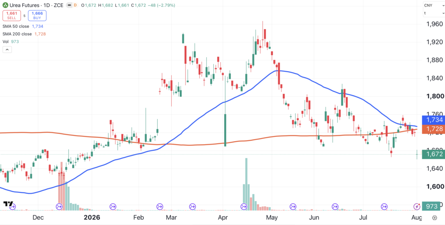Click the Jun label on time axis

tap(314, 218)
